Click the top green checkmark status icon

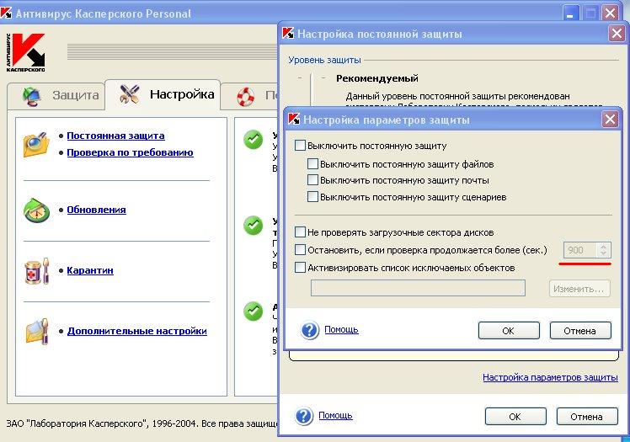[253, 140]
